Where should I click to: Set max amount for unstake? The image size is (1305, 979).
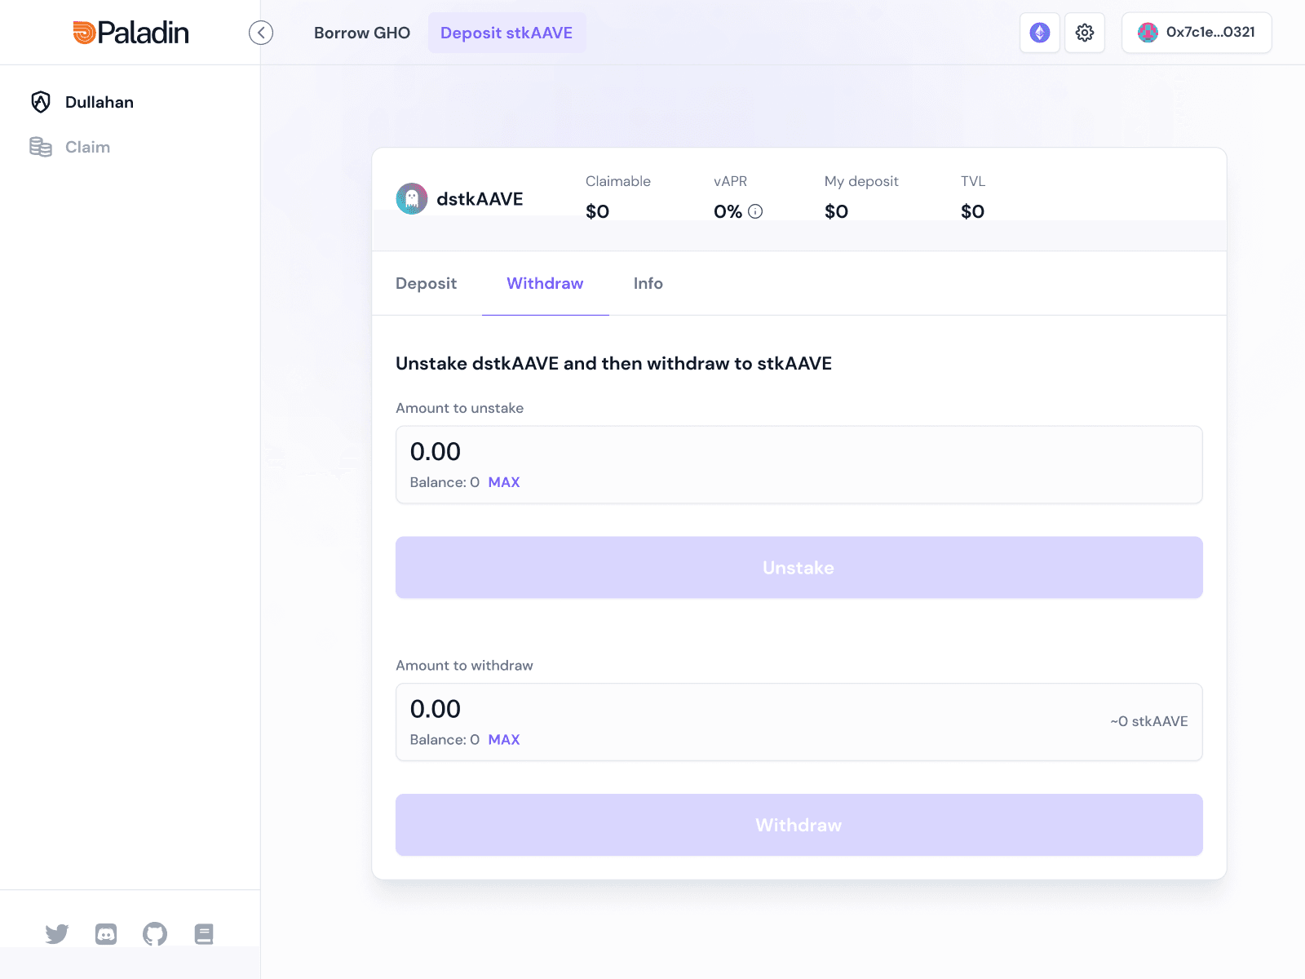point(504,482)
